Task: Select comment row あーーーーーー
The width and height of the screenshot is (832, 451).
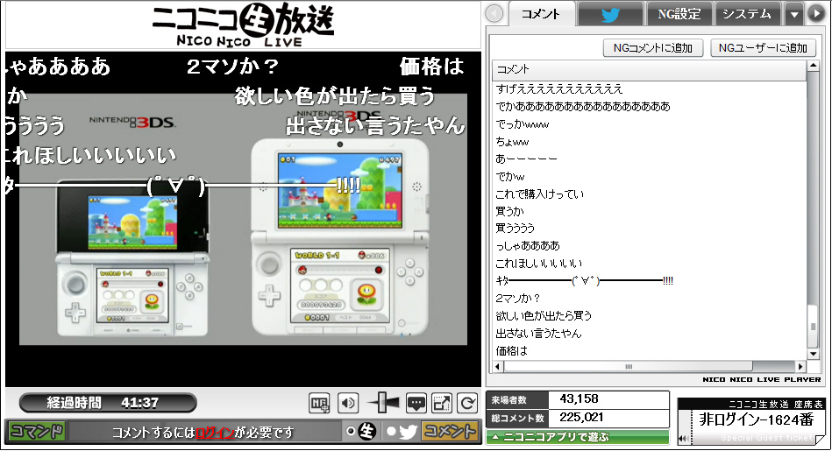Action: point(649,159)
